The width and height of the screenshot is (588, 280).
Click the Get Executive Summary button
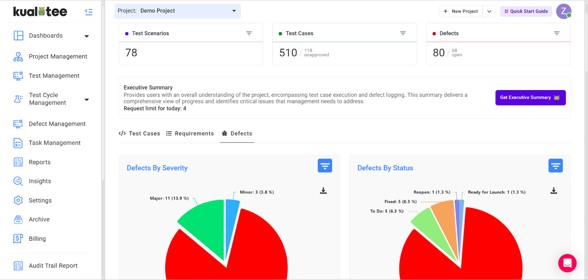coord(530,98)
